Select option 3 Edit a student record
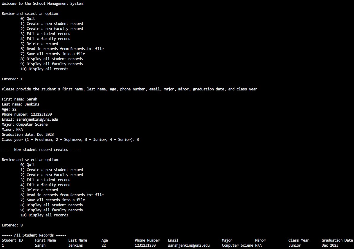Image resolution: width=354 pixels, height=249 pixels. tap(45, 33)
